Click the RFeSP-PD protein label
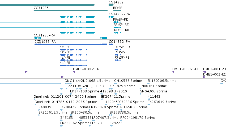 tap(122, 47)
